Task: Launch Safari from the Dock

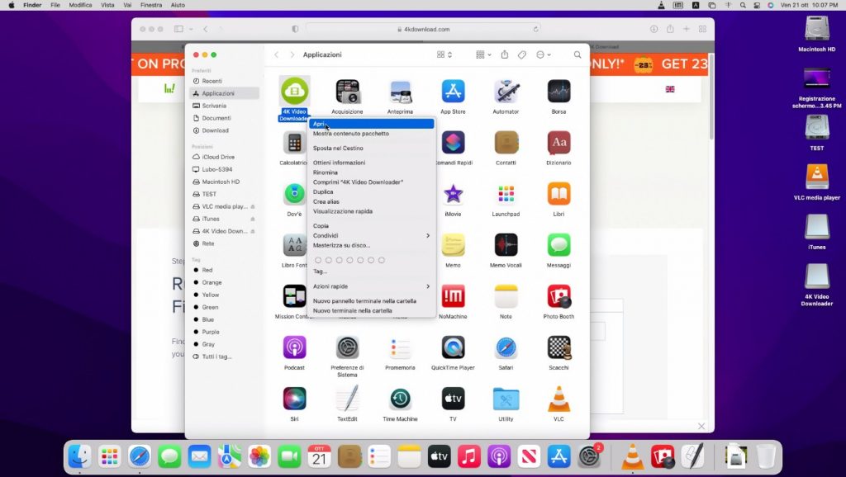Action: click(x=140, y=456)
